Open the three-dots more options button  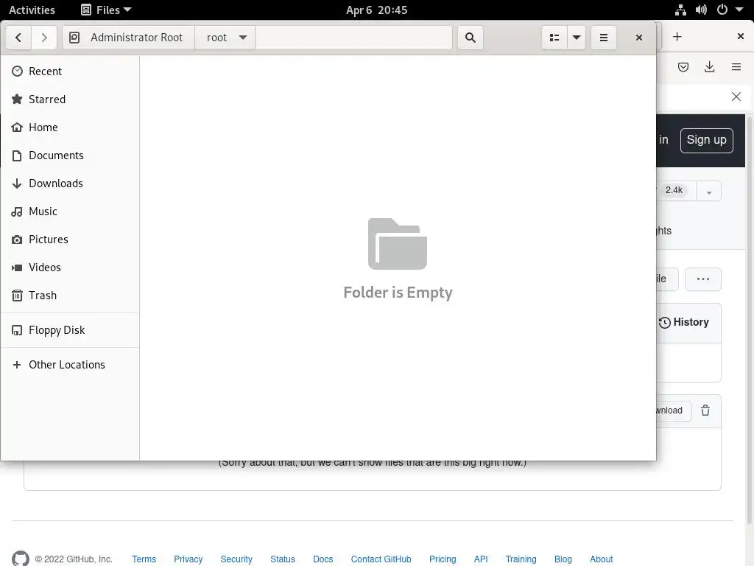(x=703, y=279)
